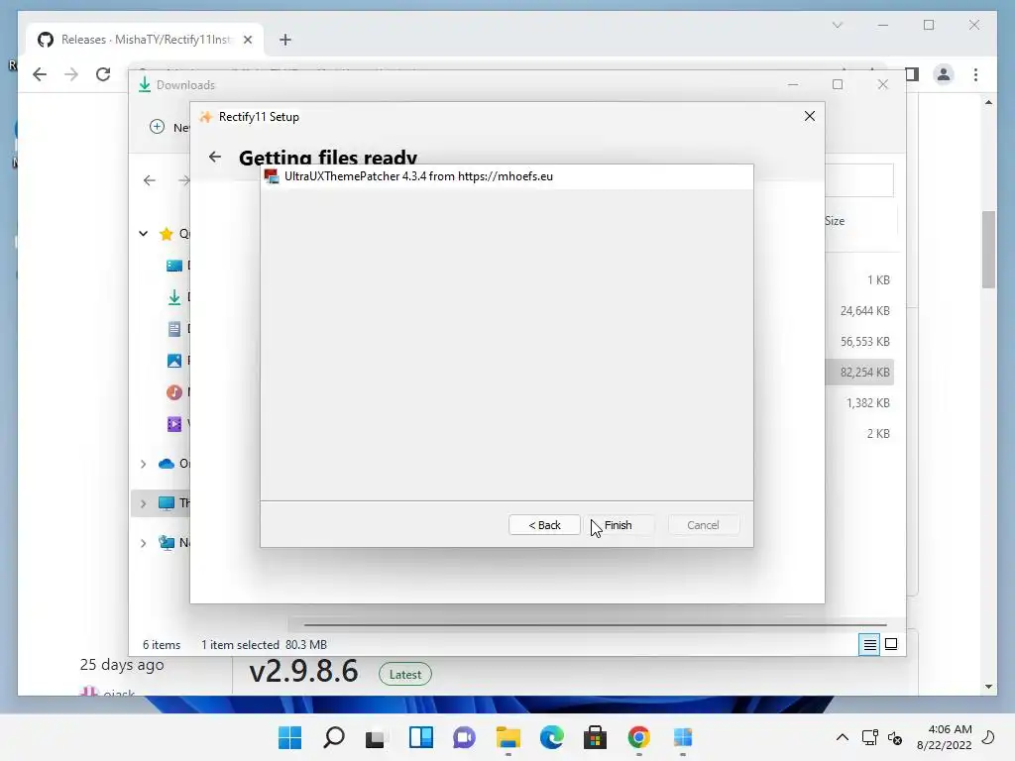This screenshot has height=761, width=1015.
Task: Click the explorer horizontal scrollbar
Action: pos(595,625)
